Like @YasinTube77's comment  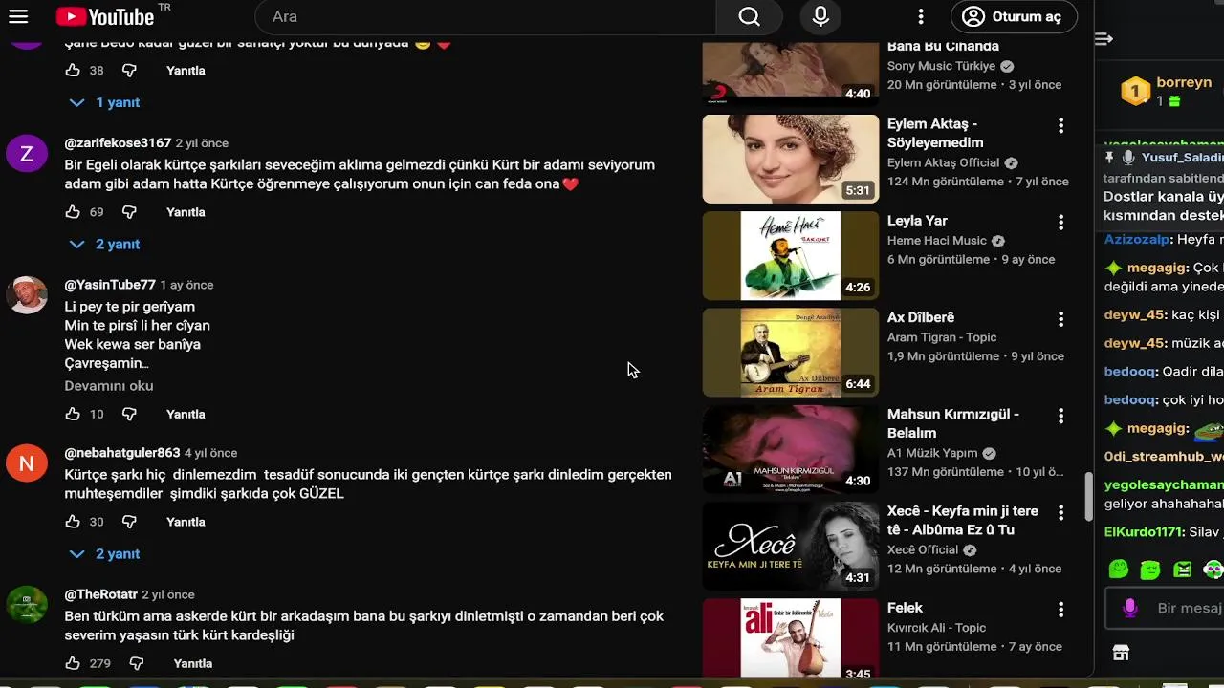pos(73,414)
